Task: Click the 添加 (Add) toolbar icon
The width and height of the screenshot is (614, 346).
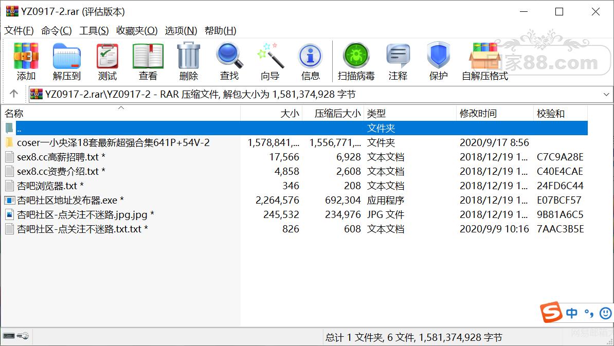Action: click(x=26, y=62)
